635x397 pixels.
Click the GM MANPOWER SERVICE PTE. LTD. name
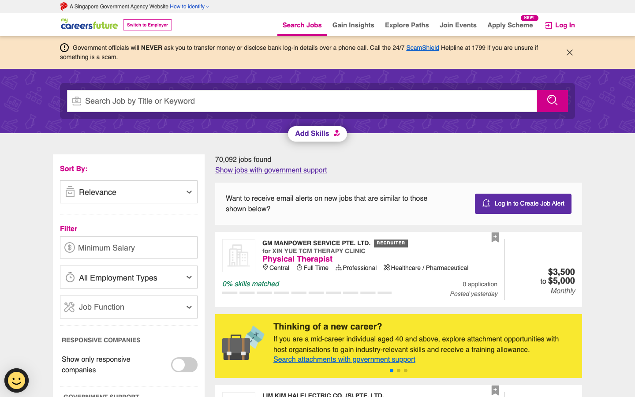pos(316,243)
